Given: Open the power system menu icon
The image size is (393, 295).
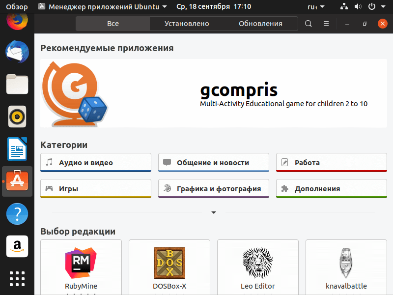Looking at the screenshot, I should pyautogui.click(x=372, y=6).
